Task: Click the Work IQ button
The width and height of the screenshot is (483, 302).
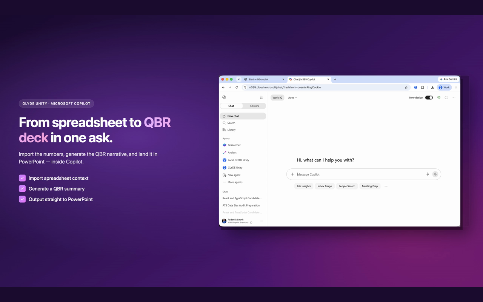Action: (x=277, y=98)
